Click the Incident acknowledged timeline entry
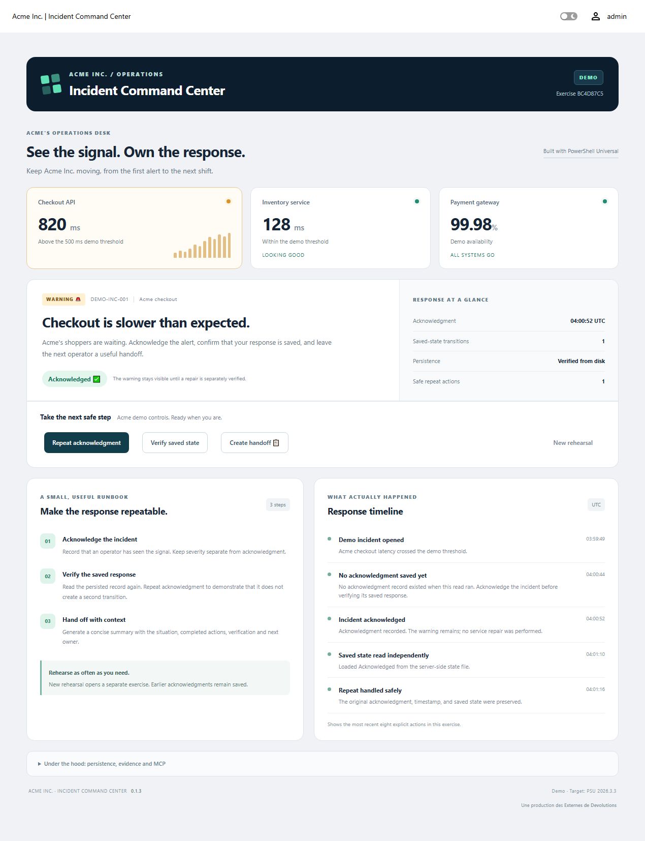This screenshot has width=645, height=841. click(x=466, y=625)
